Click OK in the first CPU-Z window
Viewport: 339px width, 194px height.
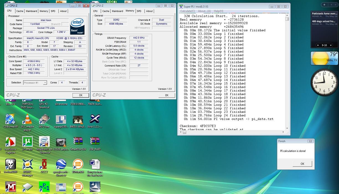click(x=81, y=95)
